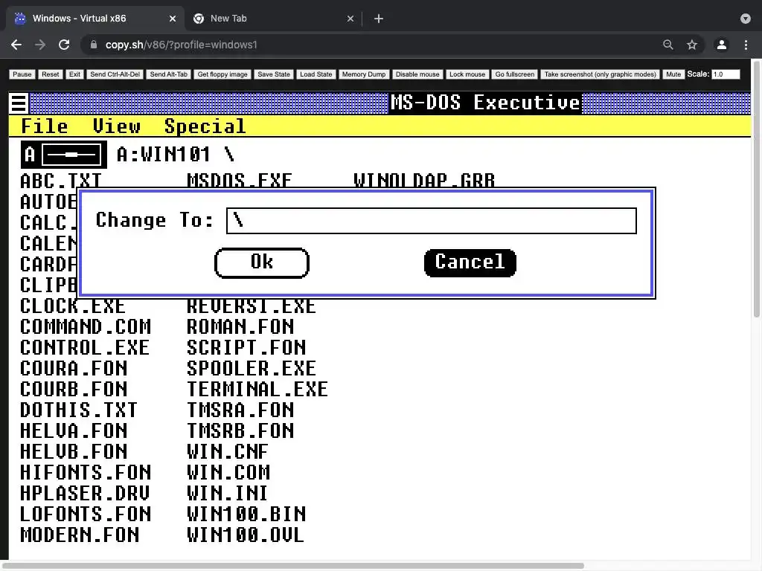Open the View menu
Image resolution: width=762 pixels, height=571 pixels.
click(117, 126)
